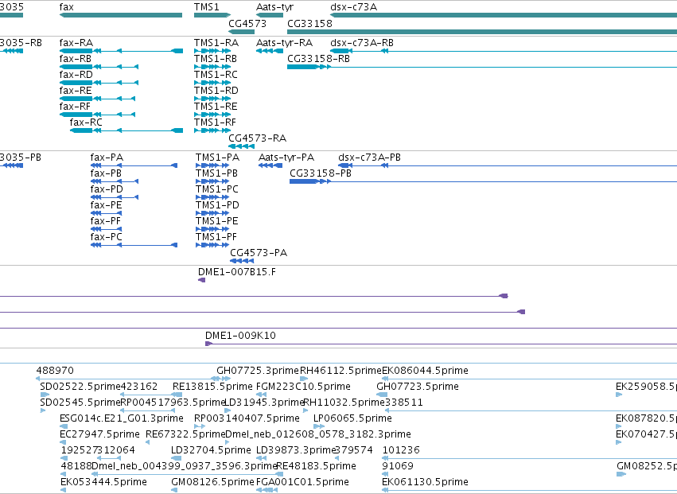This screenshot has width=677, height=494.
Task: Choose EST RE13815.5prime label
Action: [212, 387]
